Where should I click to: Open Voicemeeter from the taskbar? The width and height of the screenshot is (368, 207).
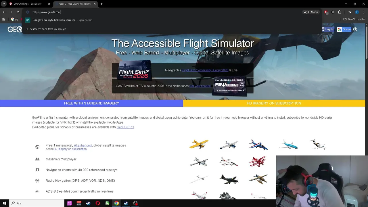click(x=79, y=203)
